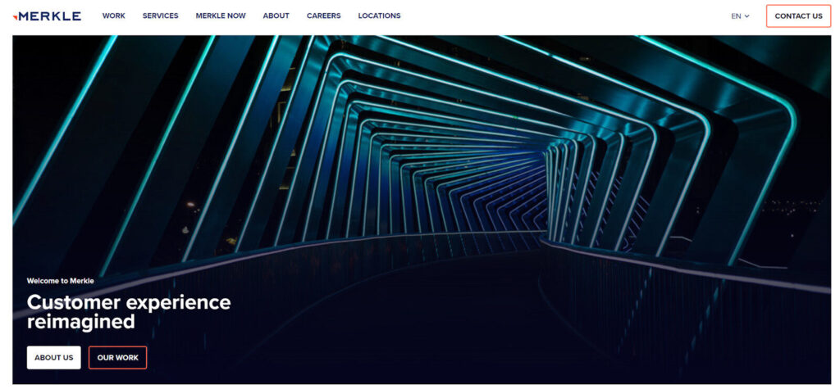840x389 pixels.
Task: Navigate to LOCATIONS in header
Action: click(x=379, y=16)
